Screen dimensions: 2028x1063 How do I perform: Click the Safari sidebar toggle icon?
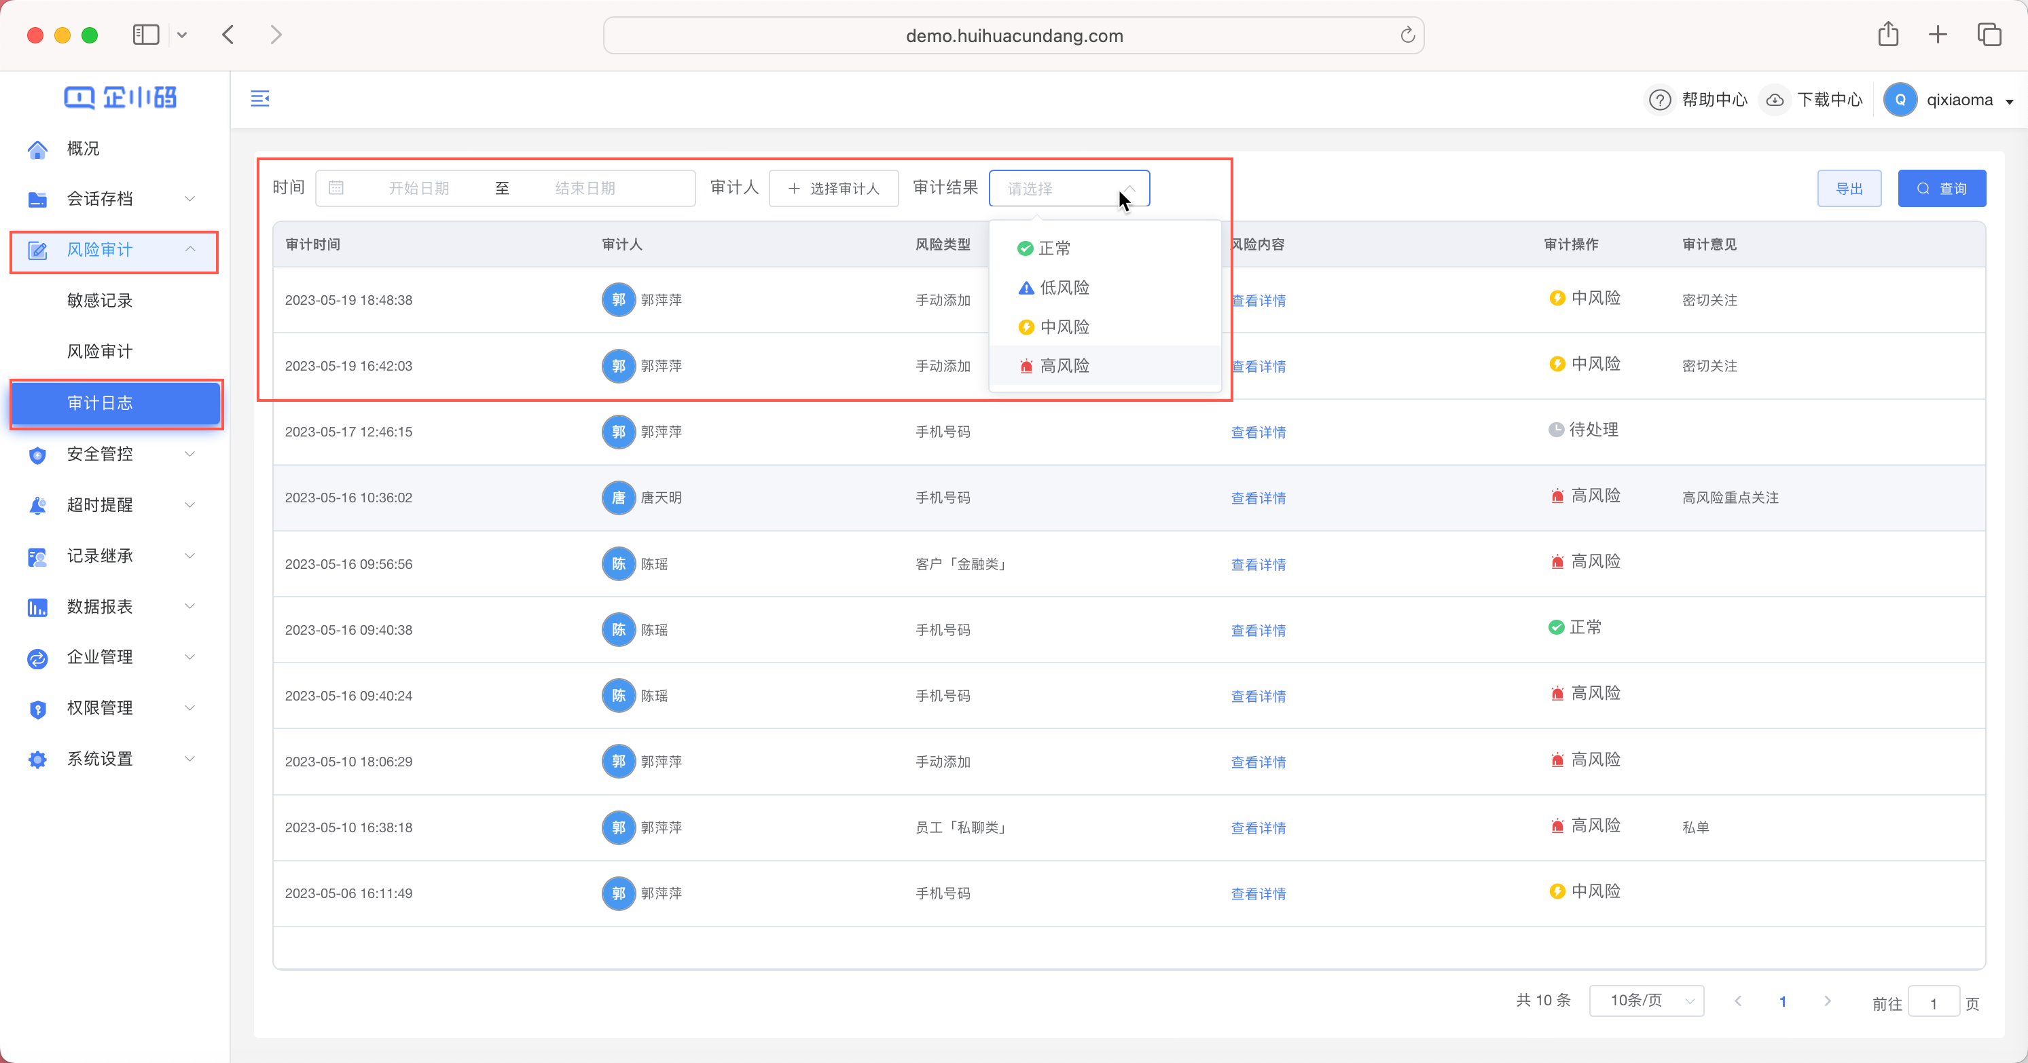[145, 35]
